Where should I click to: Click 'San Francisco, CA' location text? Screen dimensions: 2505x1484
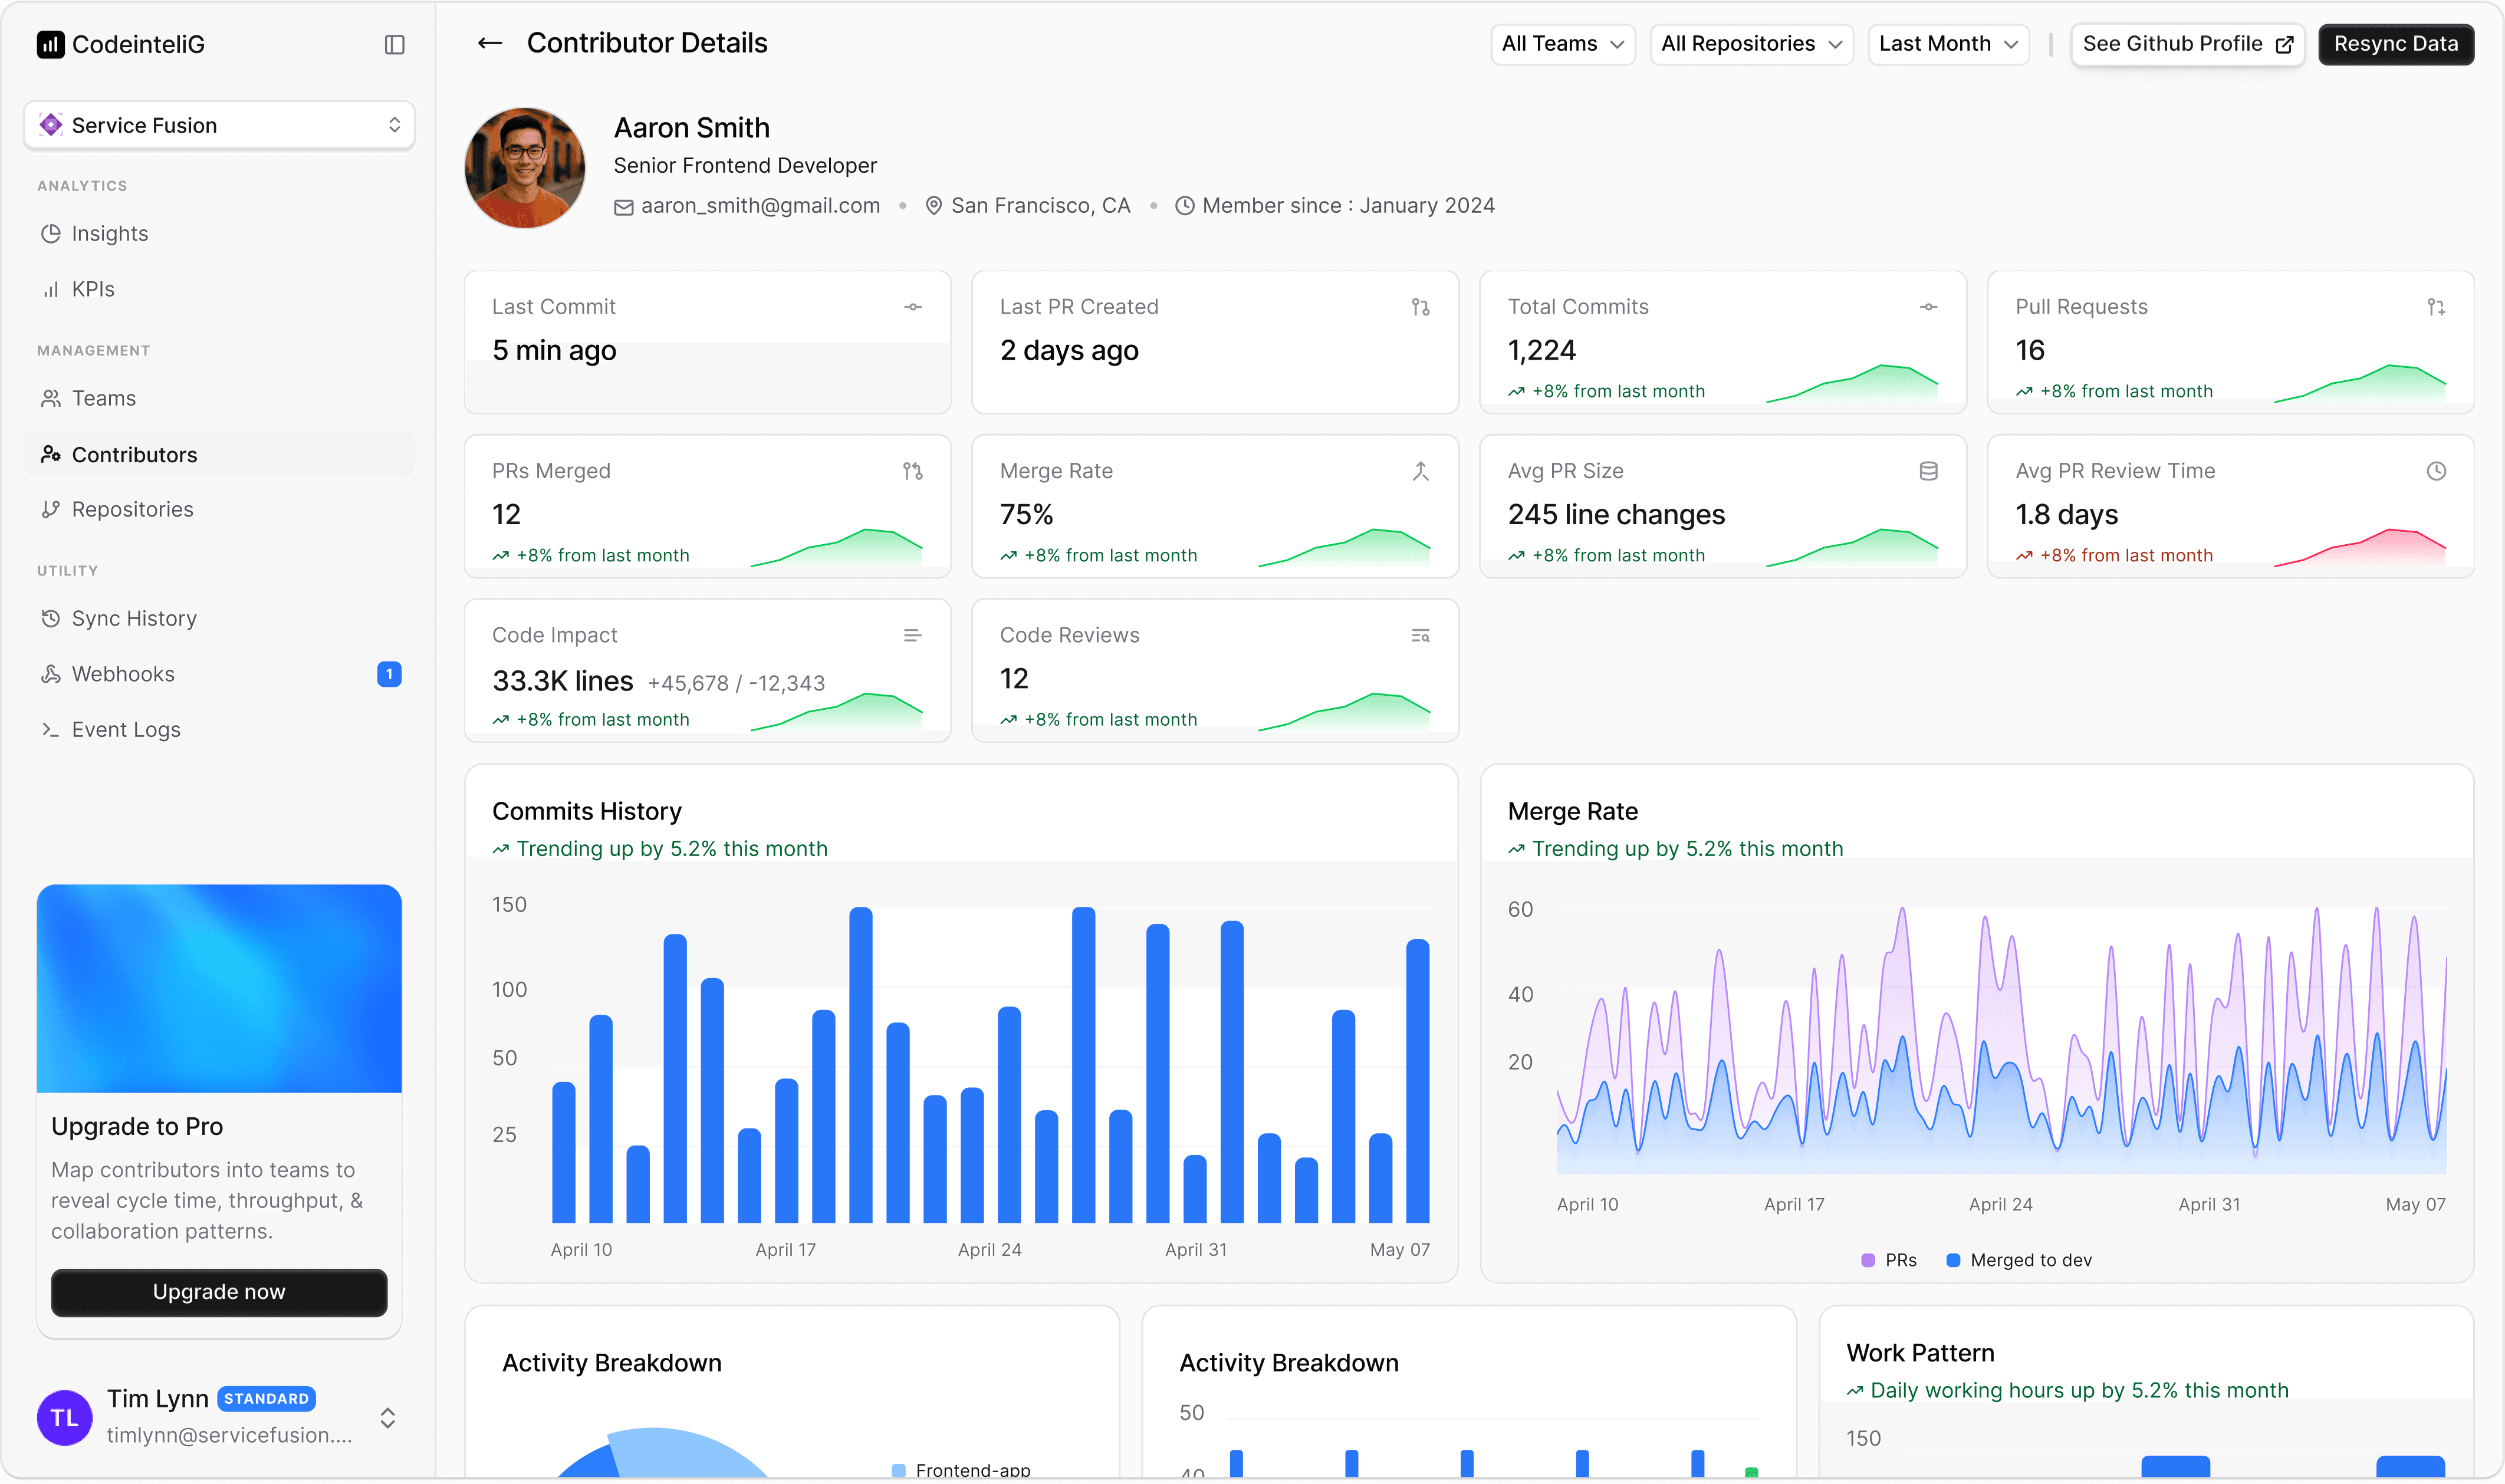click(1040, 206)
